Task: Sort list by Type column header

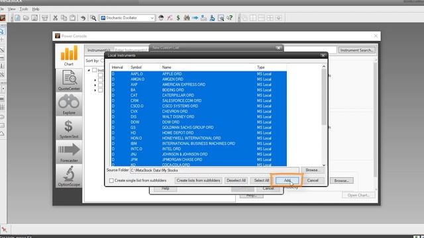Action: (x=261, y=67)
